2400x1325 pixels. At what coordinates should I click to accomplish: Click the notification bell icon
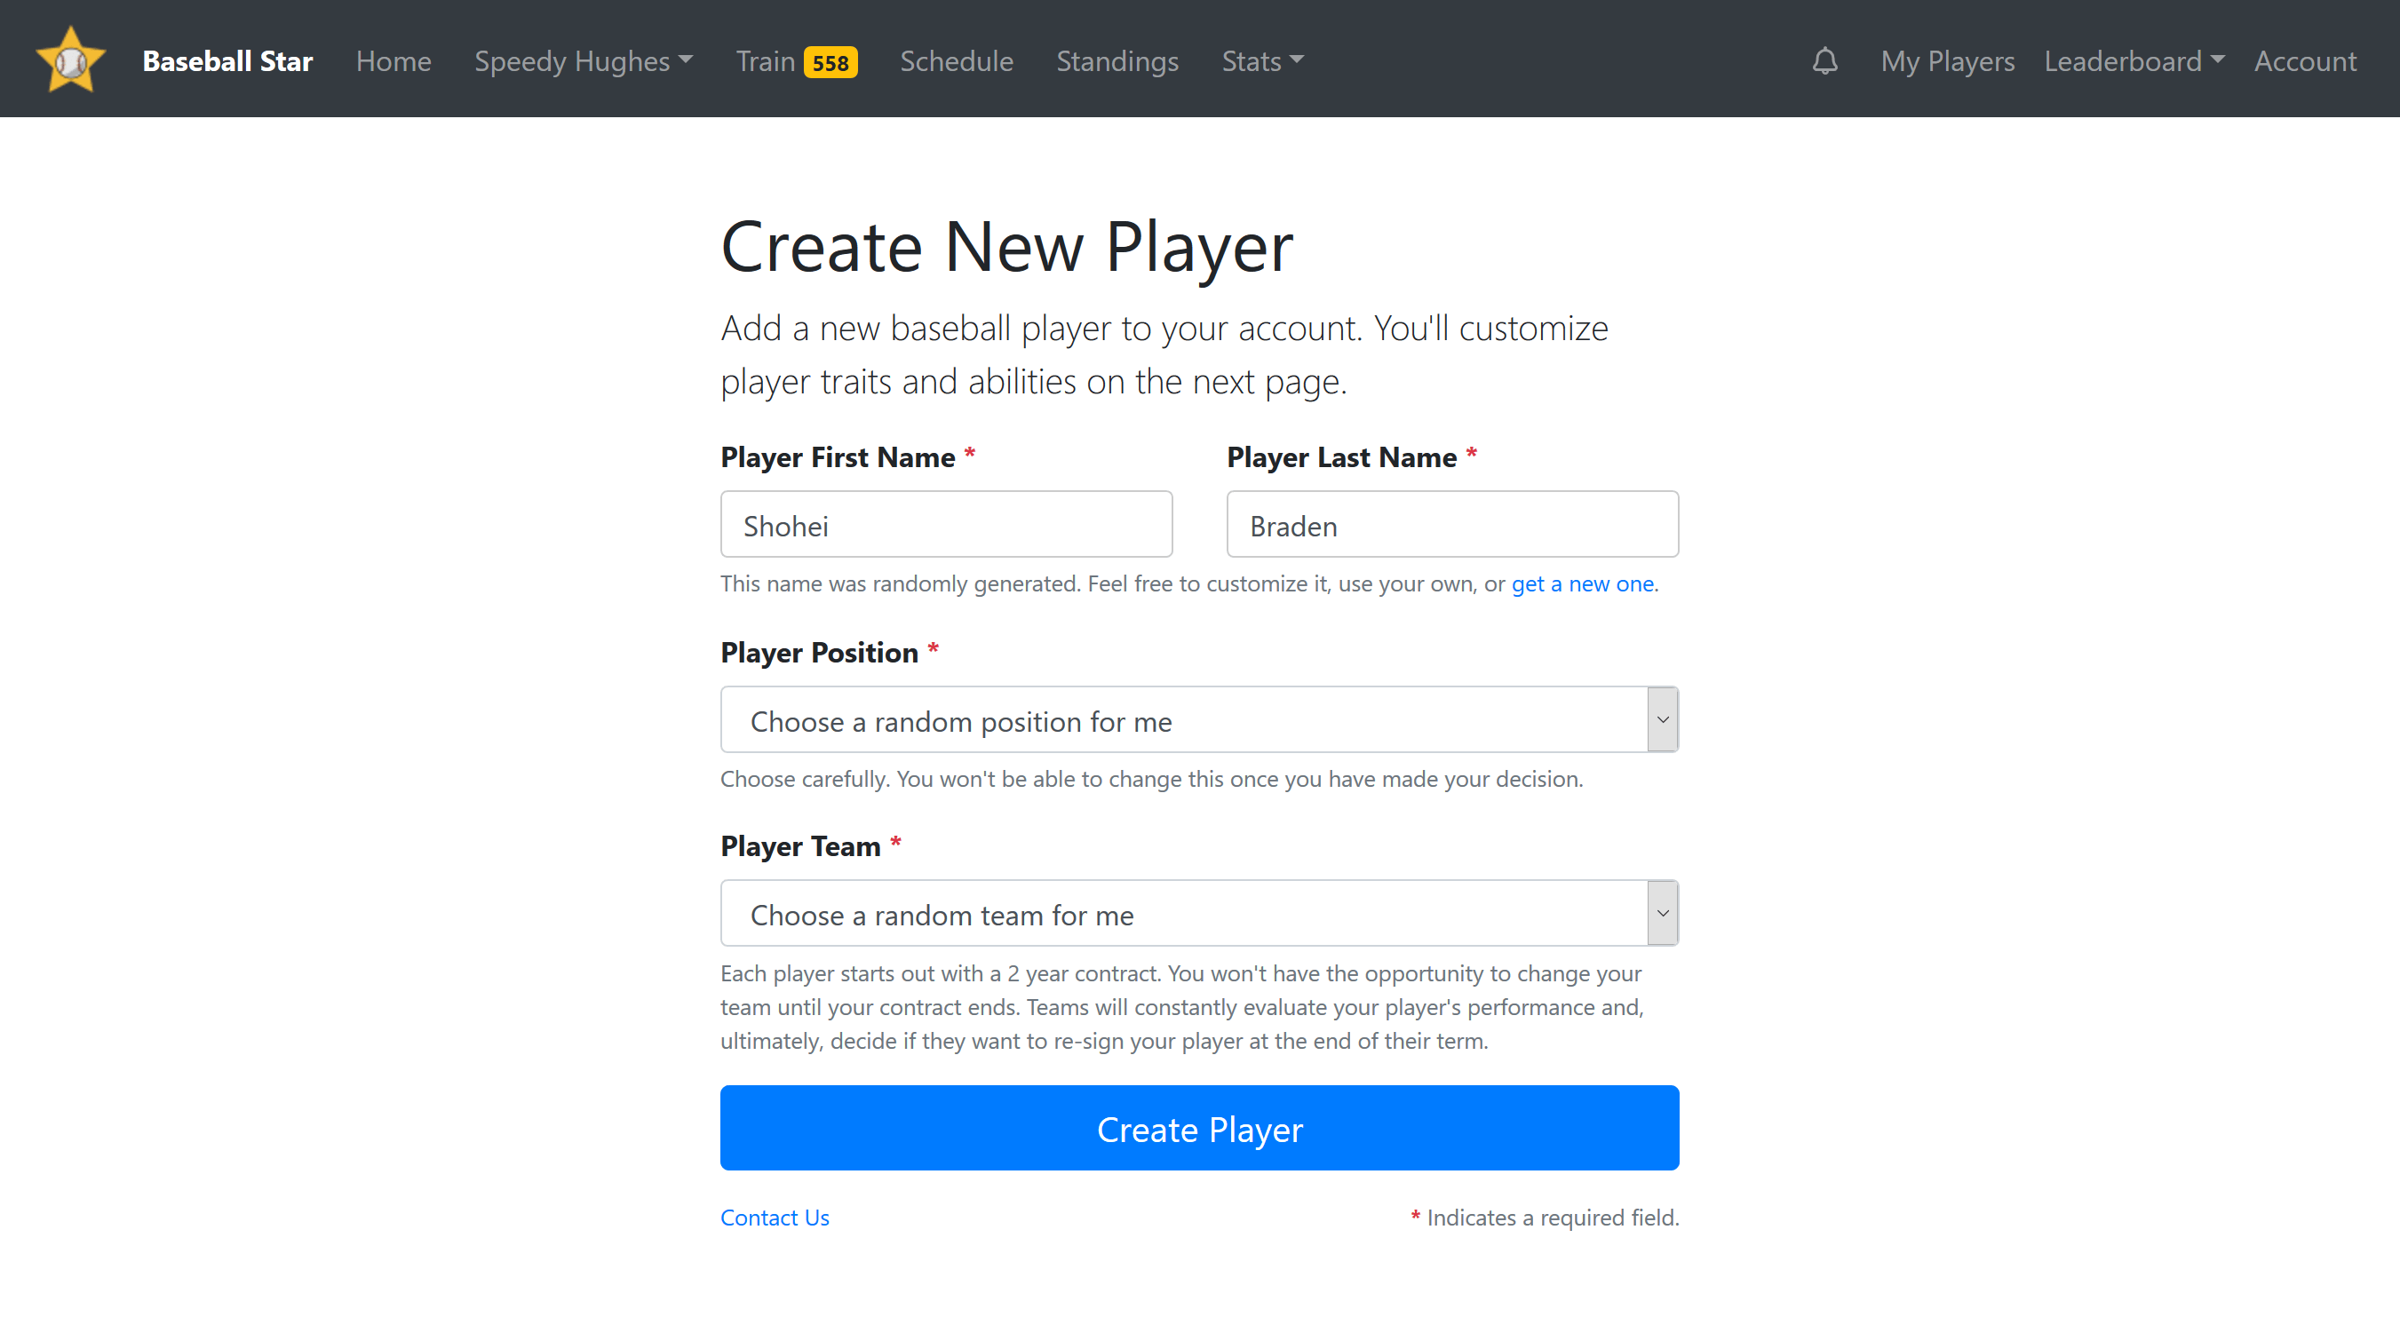(x=1824, y=59)
